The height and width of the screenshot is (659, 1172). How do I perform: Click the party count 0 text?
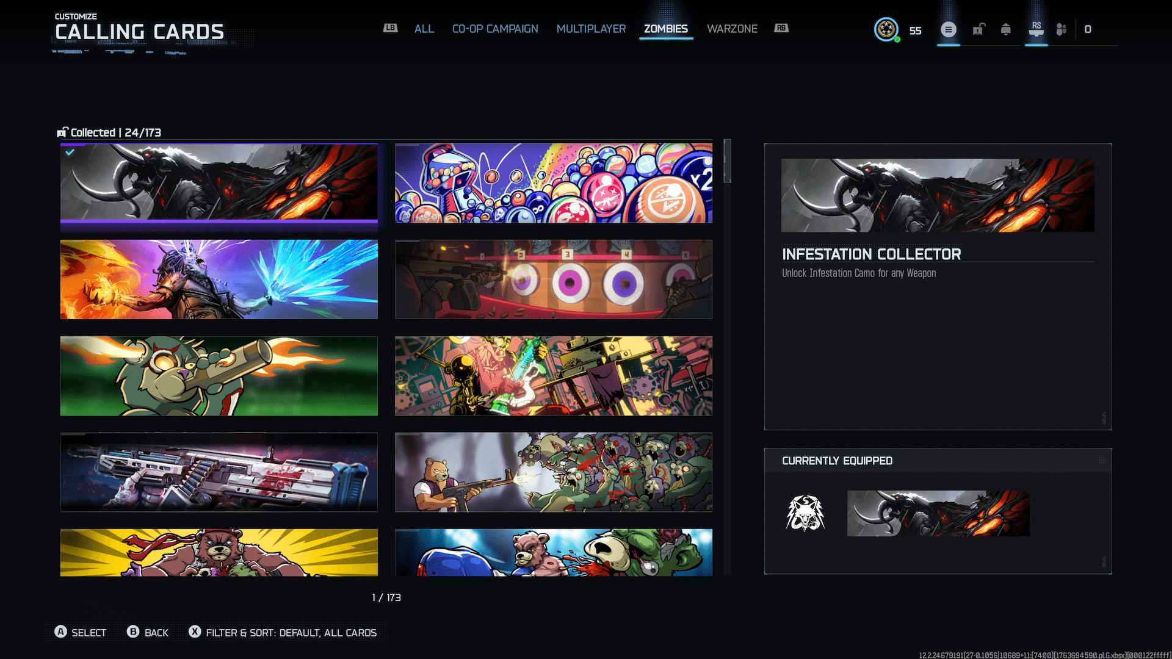(1088, 29)
